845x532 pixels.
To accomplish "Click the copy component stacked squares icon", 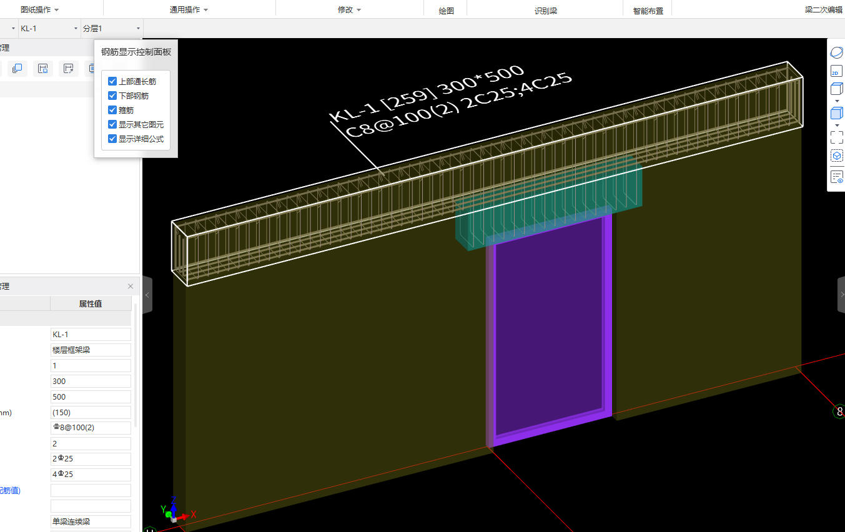I will point(17,69).
